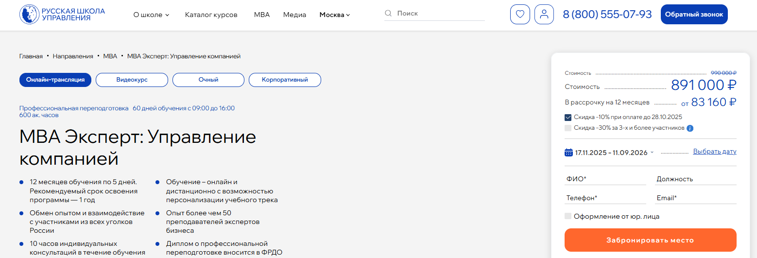The image size is (757, 258).
Task: Check the 'Оформление от юр. лица' box
Action: click(x=568, y=216)
